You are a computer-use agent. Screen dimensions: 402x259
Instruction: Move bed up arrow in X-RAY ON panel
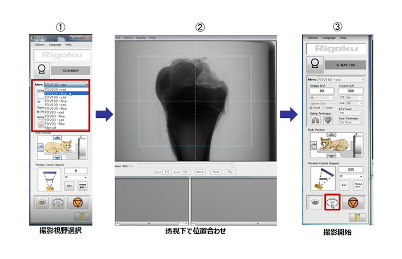331,135
